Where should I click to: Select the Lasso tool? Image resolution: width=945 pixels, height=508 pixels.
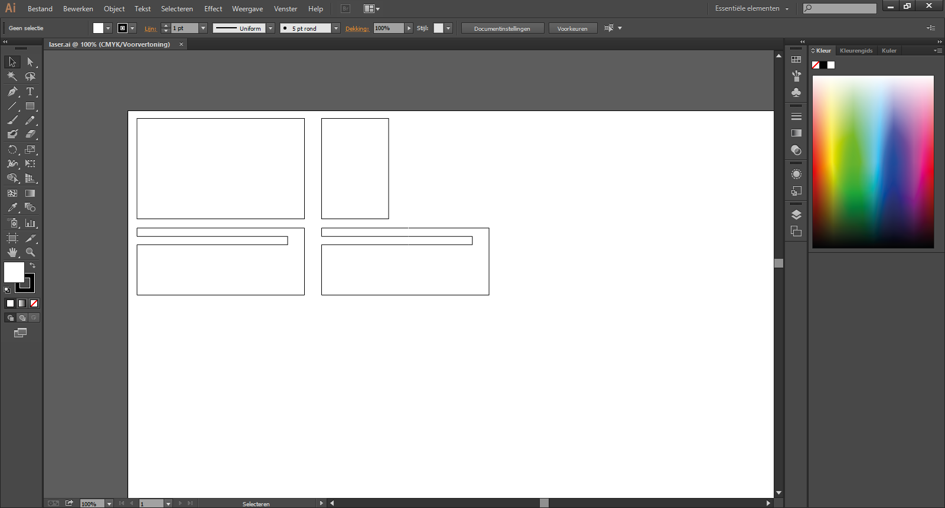30,76
